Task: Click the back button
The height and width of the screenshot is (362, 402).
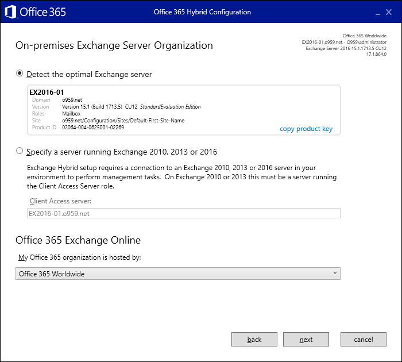Action: (254, 340)
